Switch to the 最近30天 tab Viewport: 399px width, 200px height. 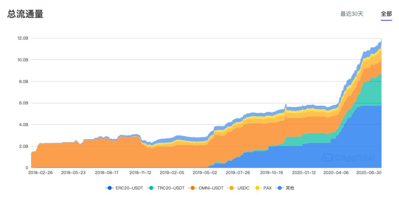(352, 14)
